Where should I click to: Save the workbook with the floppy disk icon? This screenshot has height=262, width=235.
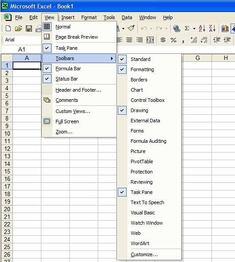(29, 28)
